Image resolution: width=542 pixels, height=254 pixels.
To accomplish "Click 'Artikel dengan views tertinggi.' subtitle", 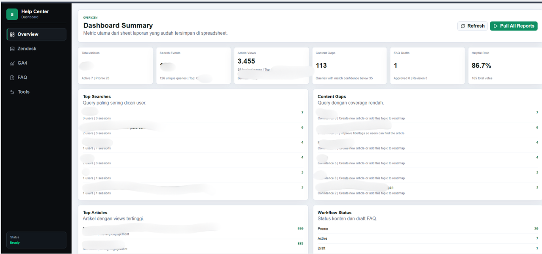I will 113,219.
